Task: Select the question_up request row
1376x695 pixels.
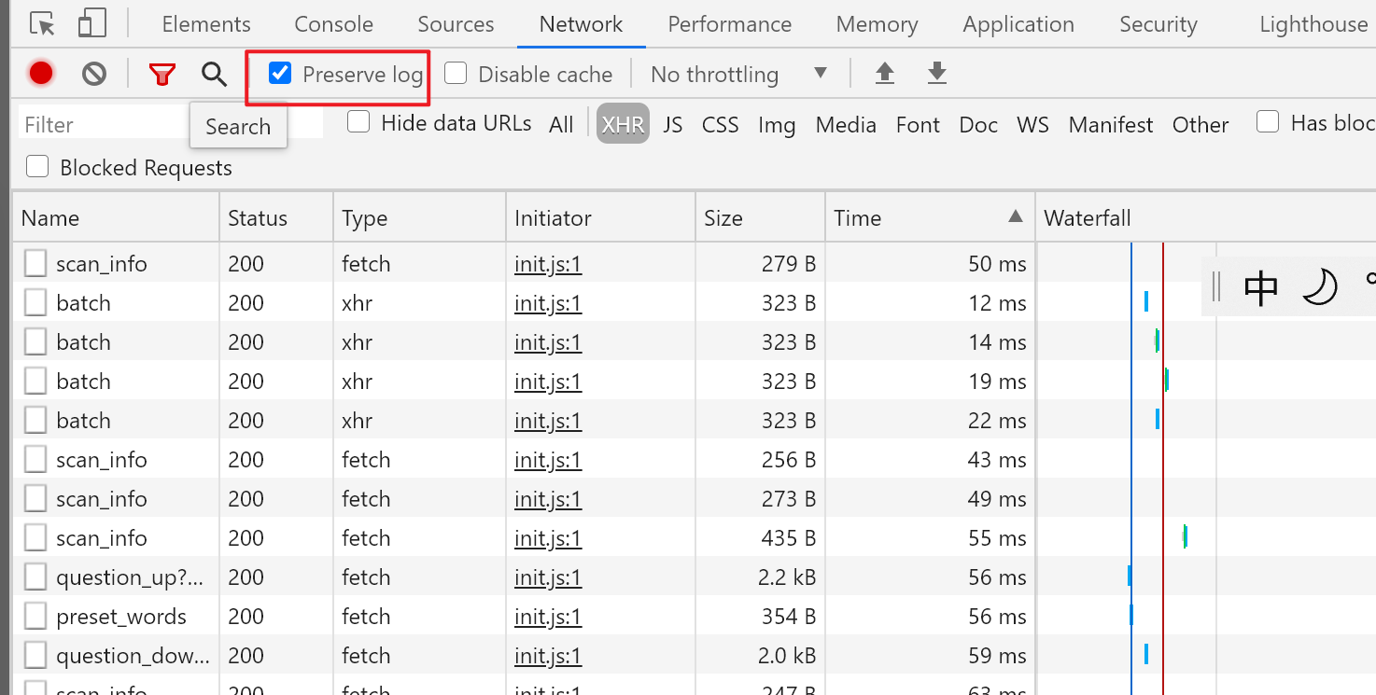Action: coord(129,577)
